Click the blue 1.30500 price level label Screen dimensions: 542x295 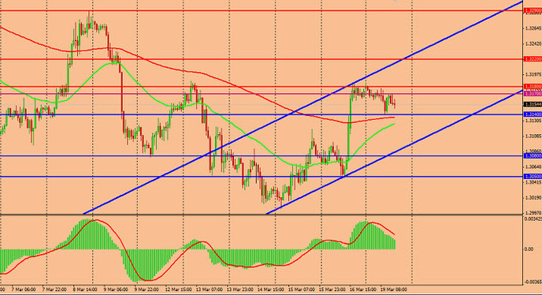click(x=533, y=176)
